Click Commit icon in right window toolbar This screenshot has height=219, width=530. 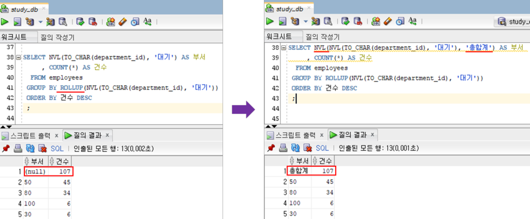click(x=345, y=22)
